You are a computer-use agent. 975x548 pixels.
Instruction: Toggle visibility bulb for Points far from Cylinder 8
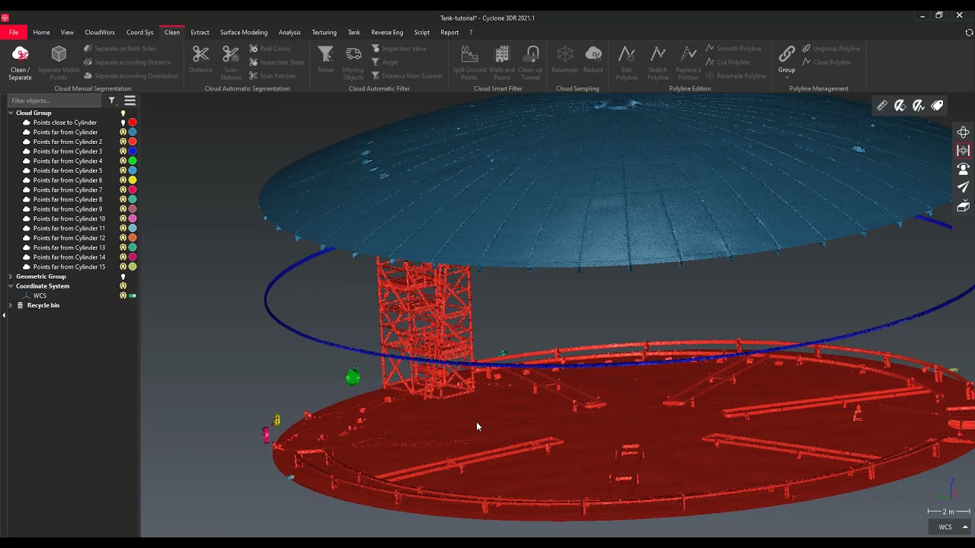click(x=123, y=199)
